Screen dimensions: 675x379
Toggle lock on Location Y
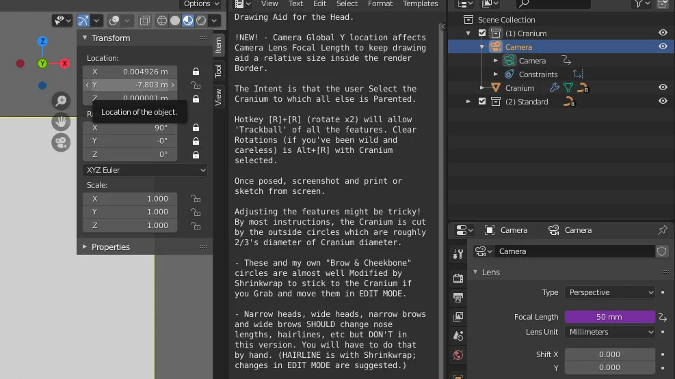pos(196,85)
